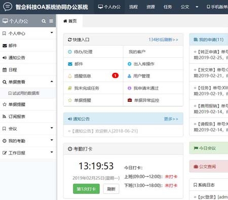Click the chat bubble logo icon
The height and width of the screenshot is (200, 228).
[8, 7]
